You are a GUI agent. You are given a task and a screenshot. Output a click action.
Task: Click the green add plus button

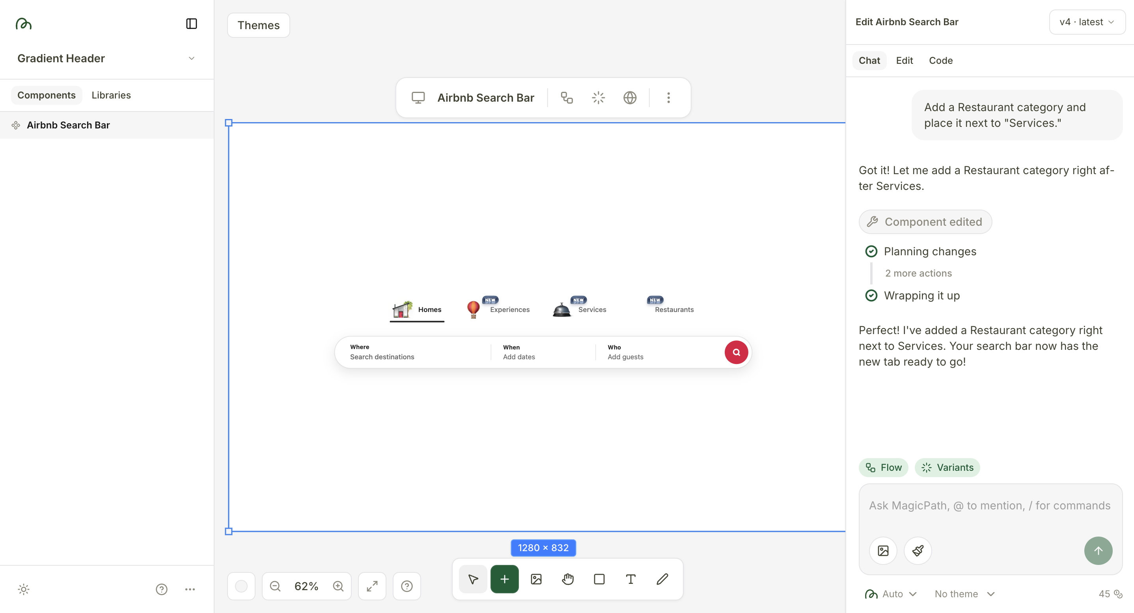(x=504, y=579)
